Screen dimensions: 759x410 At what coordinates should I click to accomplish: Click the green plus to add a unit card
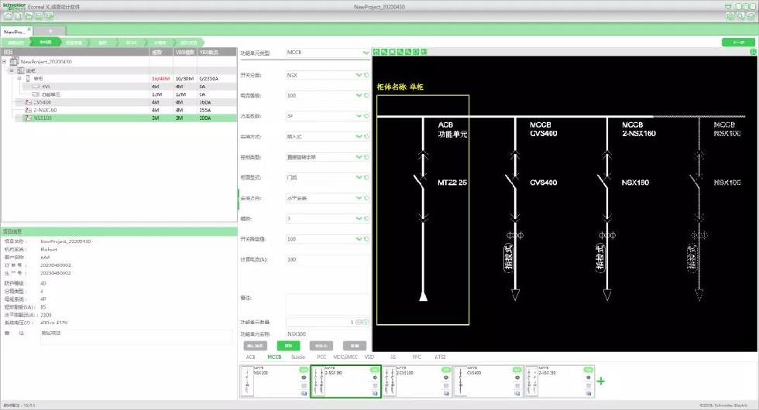[x=601, y=381]
